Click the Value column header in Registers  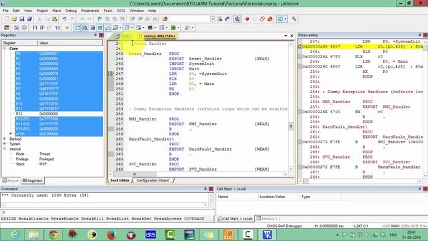[70, 43]
